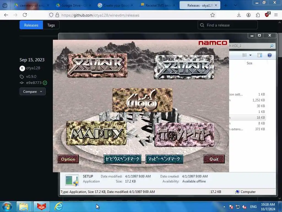Open Firefox extensions puzzle icon
This screenshot has width=282, height=212.
click(x=258, y=15)
